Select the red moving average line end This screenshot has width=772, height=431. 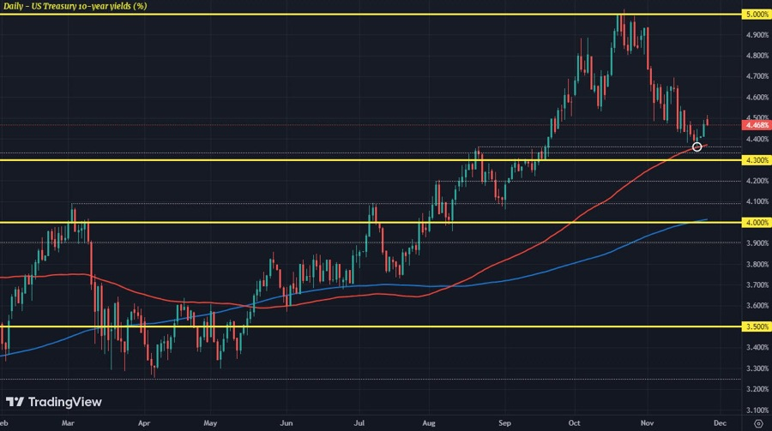click(x=707, y=145)
